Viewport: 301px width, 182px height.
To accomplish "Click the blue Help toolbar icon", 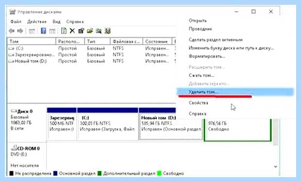I will 43,31.
